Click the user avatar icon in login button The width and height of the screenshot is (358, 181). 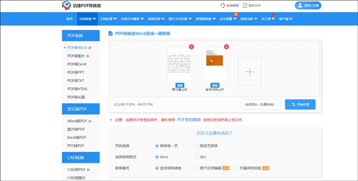(x=300, y=5)
